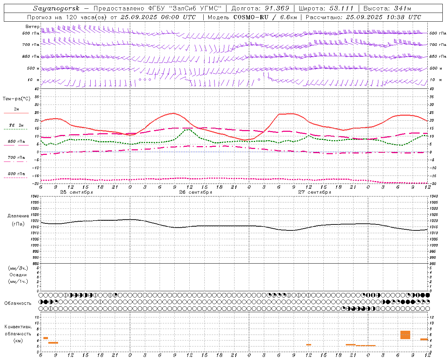Select 'Прогноз на 120 часа(ов)' forecast length text

point(67,17)
